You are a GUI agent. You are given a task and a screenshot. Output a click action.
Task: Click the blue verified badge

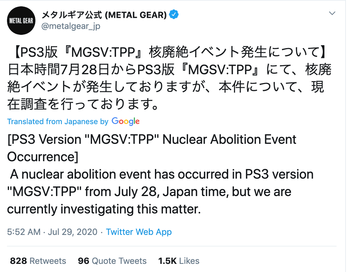click(x=174, y=15)
